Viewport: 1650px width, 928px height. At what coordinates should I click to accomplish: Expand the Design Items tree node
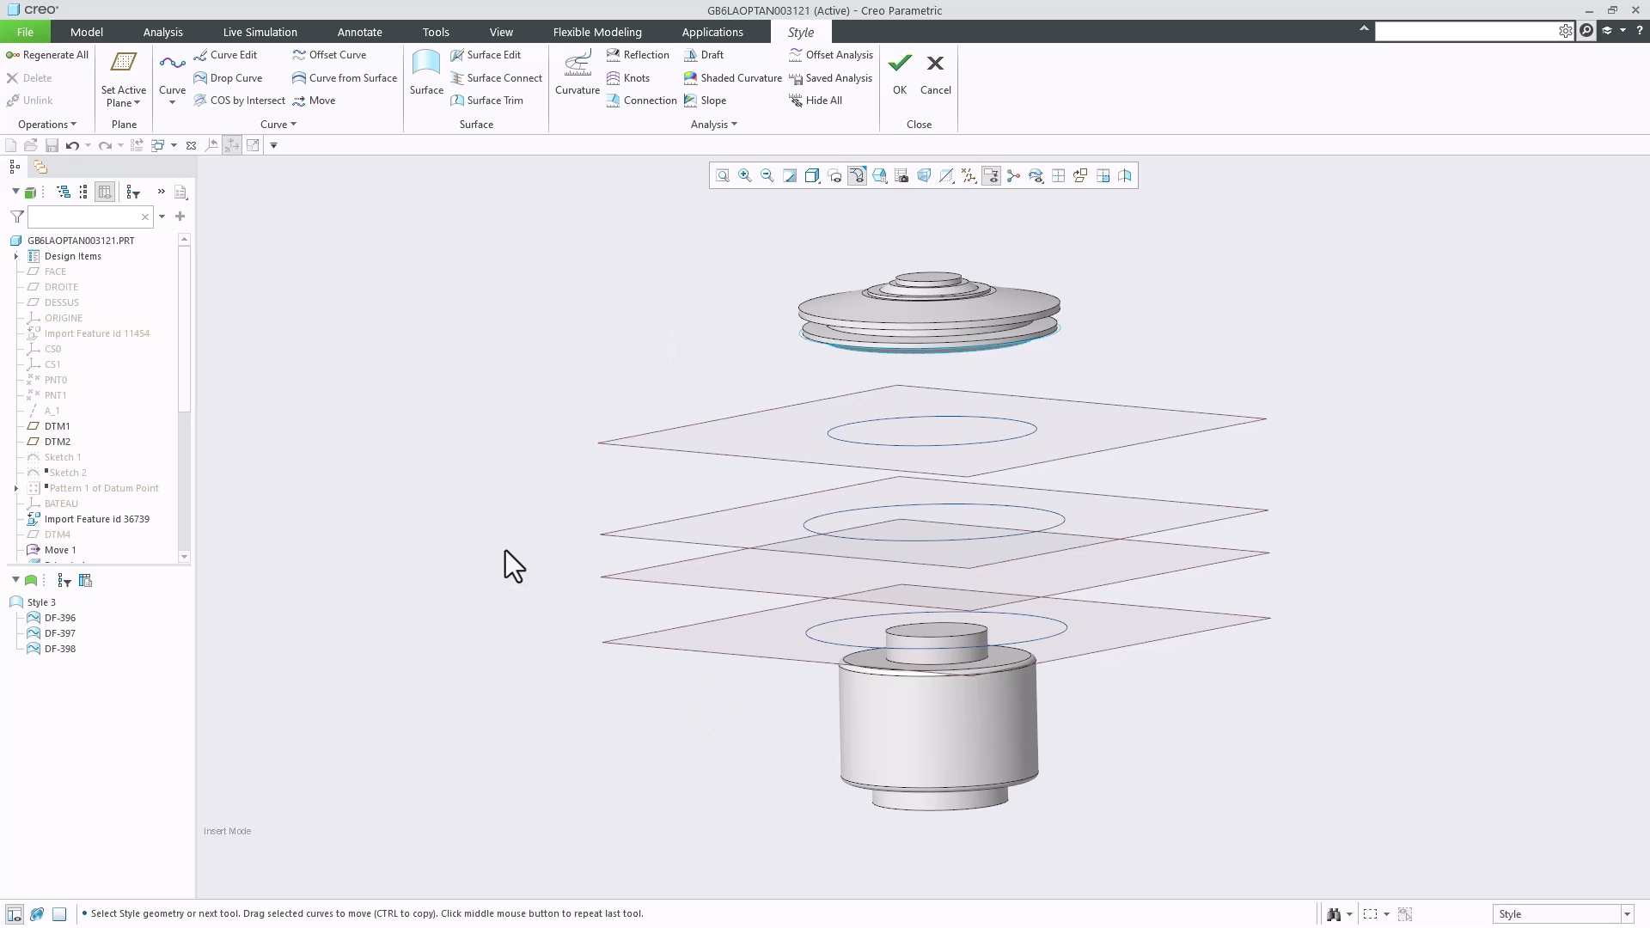pyautogui.click(x=15, y=256)
